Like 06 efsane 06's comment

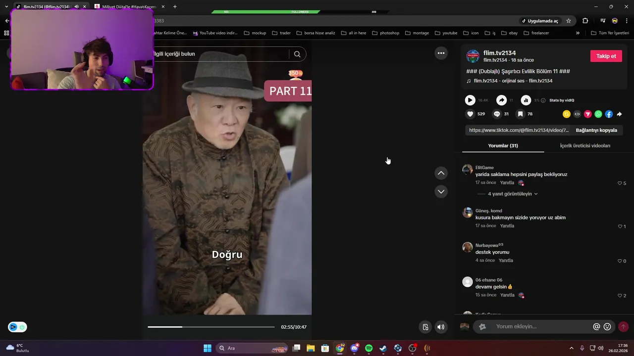tap(620, 295)
